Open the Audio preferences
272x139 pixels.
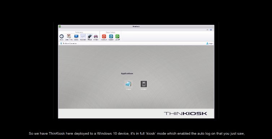(62, 37)
